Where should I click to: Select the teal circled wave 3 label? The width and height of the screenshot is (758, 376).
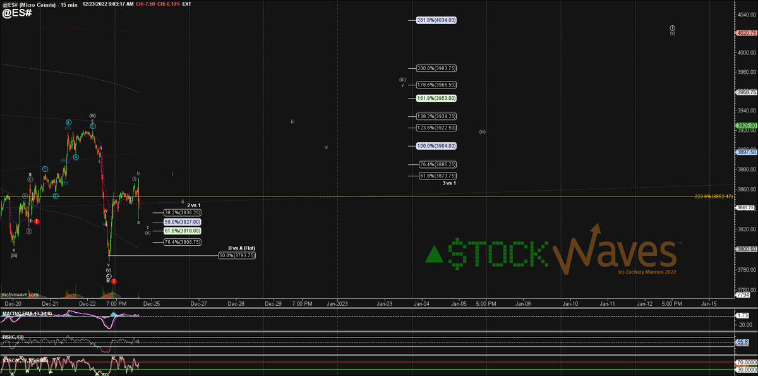point(68,122)
